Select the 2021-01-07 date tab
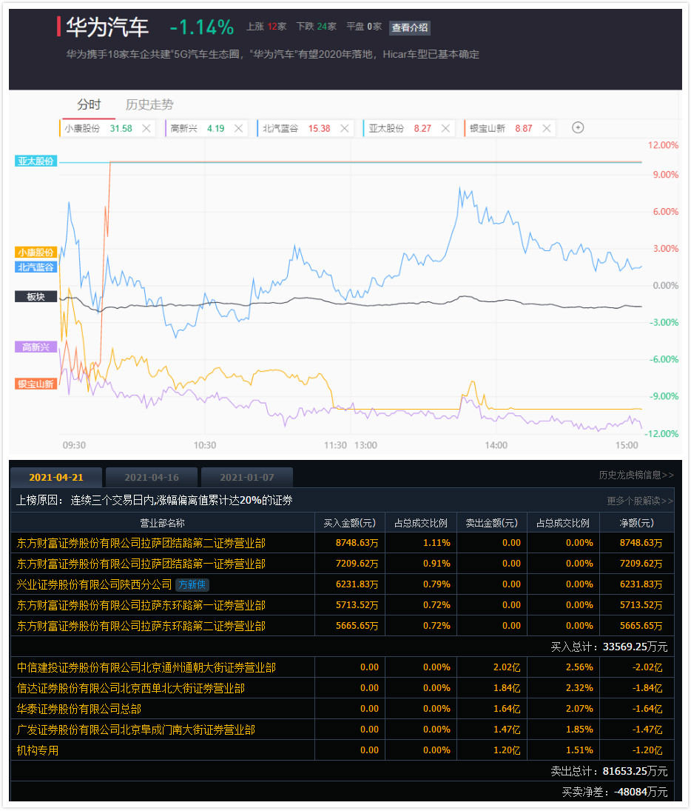Image resolution: width=691 pixels, height=811 pixels. [247, 478]
